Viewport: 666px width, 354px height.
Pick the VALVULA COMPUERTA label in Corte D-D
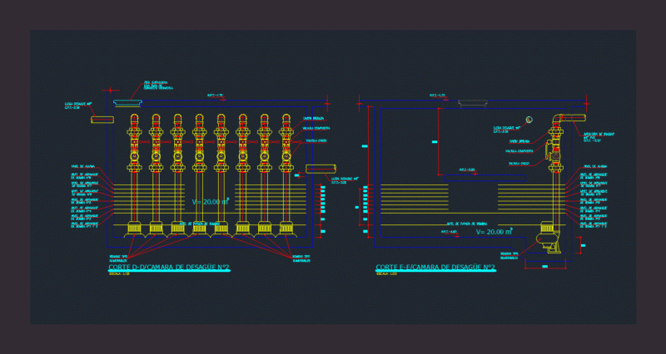tap(316, 128)
